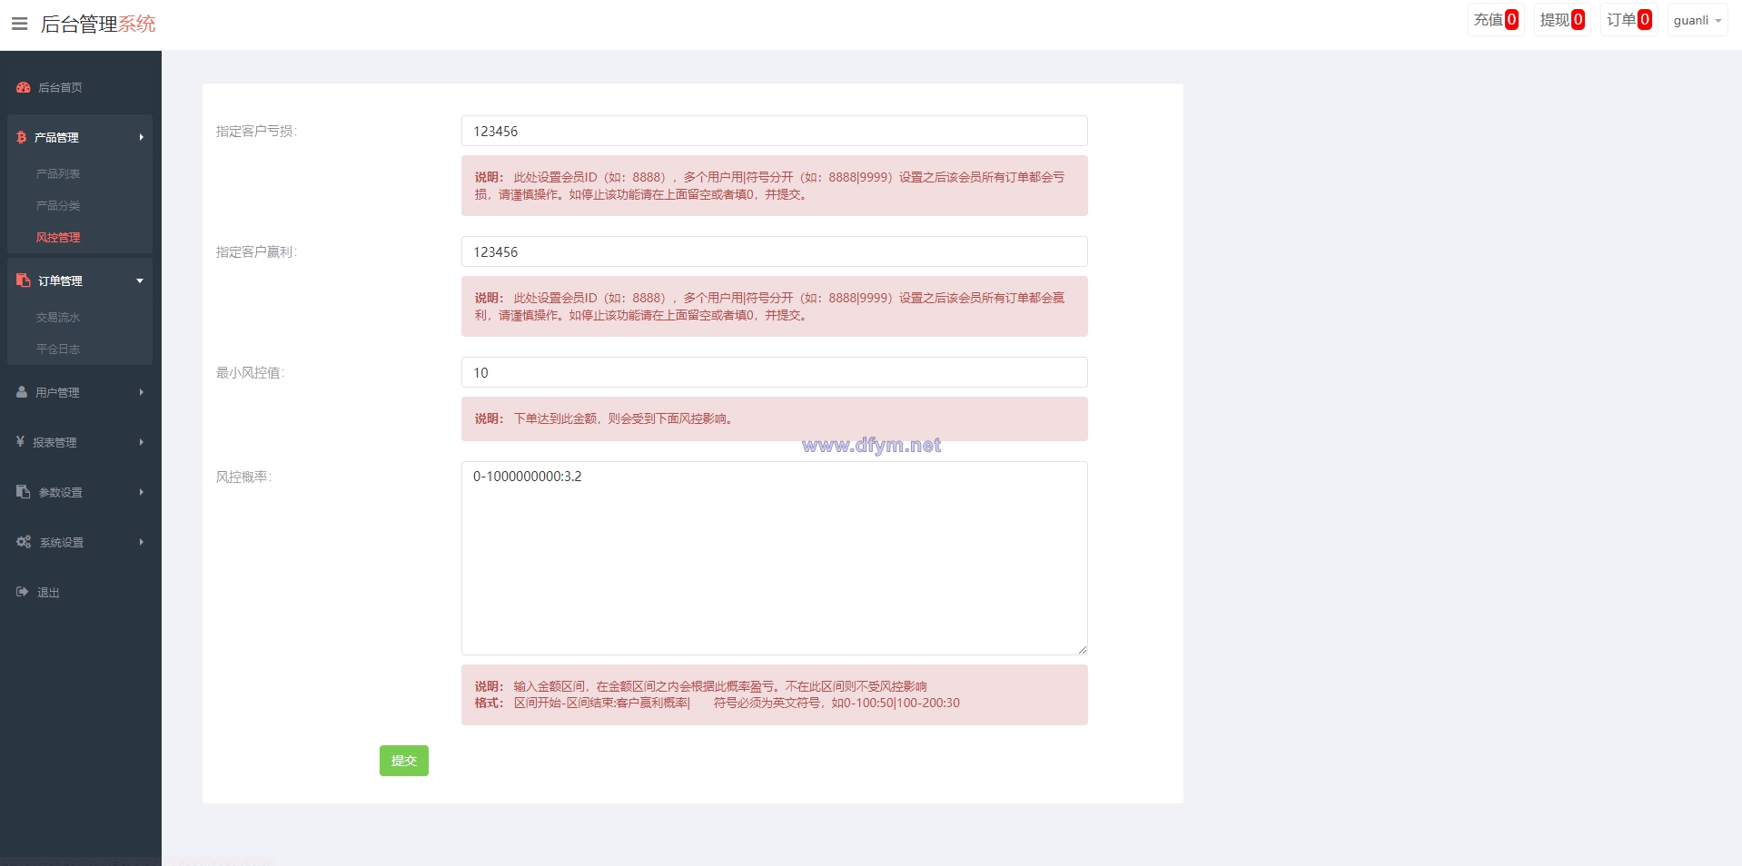
Task: Click the 参数设置 menu label
Action: pos(61,493)
